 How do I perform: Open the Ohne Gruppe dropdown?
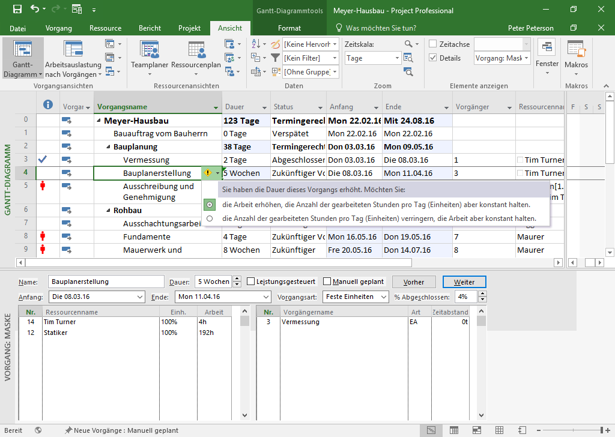tap(335, 71)
